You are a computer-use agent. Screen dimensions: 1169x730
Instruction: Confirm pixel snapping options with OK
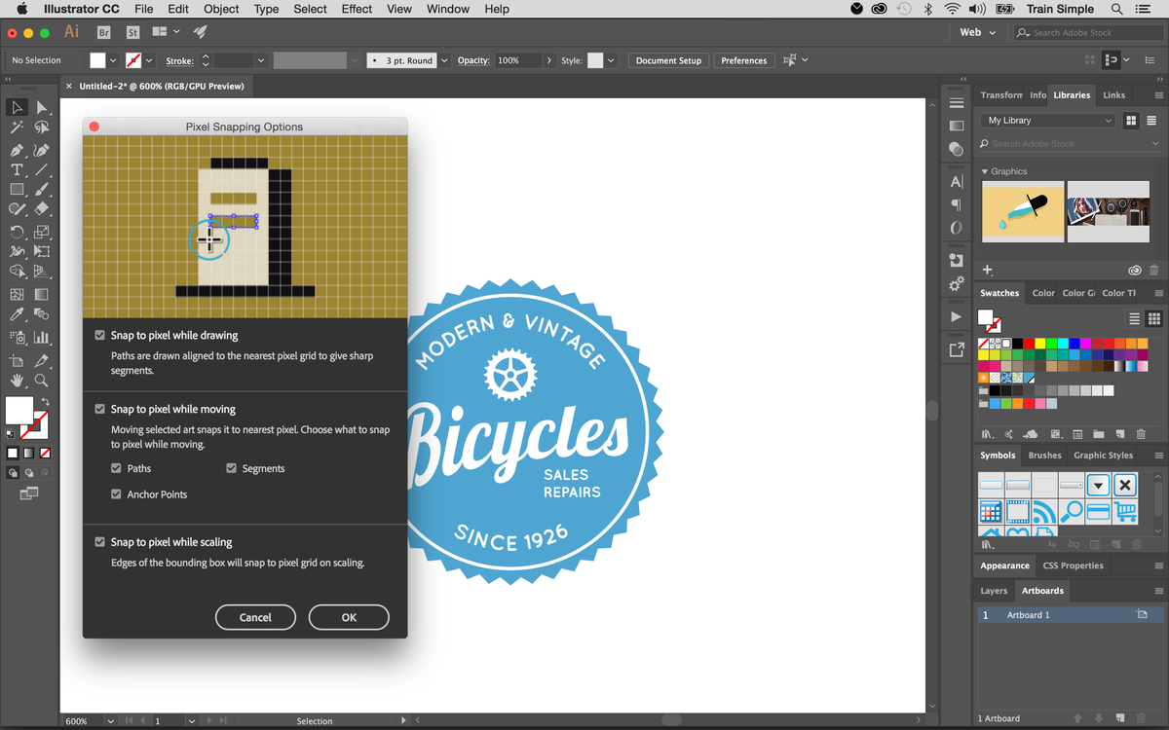click(x=348, y=617)
